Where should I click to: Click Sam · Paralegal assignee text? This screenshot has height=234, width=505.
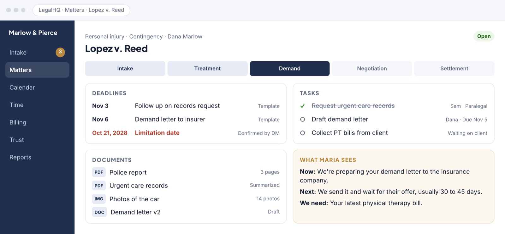tap(469, 106)
